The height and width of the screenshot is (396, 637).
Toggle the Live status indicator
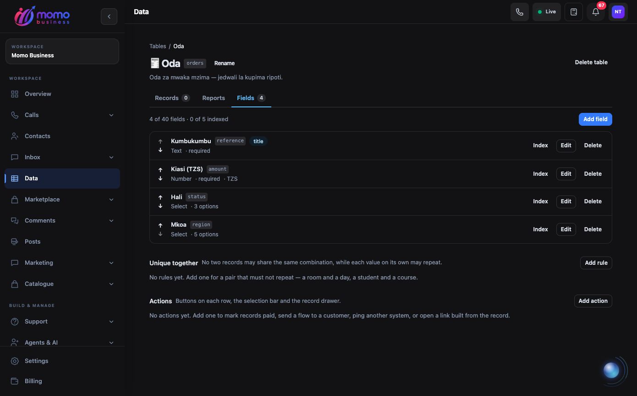pyautogui.click(x=547, y=12)
